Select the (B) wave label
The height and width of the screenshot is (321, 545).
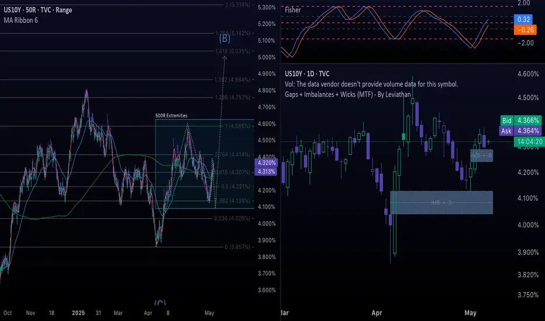pos(225,38)
